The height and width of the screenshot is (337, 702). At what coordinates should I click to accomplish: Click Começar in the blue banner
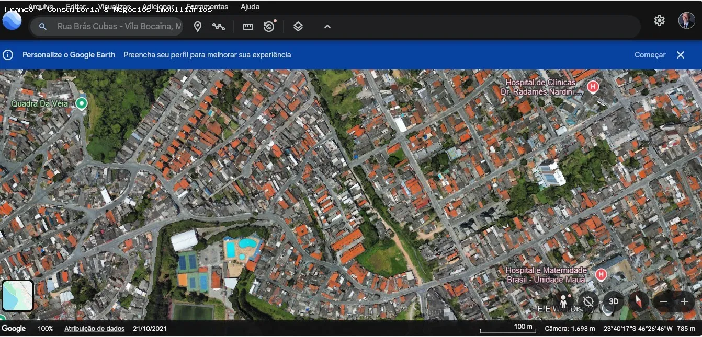[x=650, y=55]
